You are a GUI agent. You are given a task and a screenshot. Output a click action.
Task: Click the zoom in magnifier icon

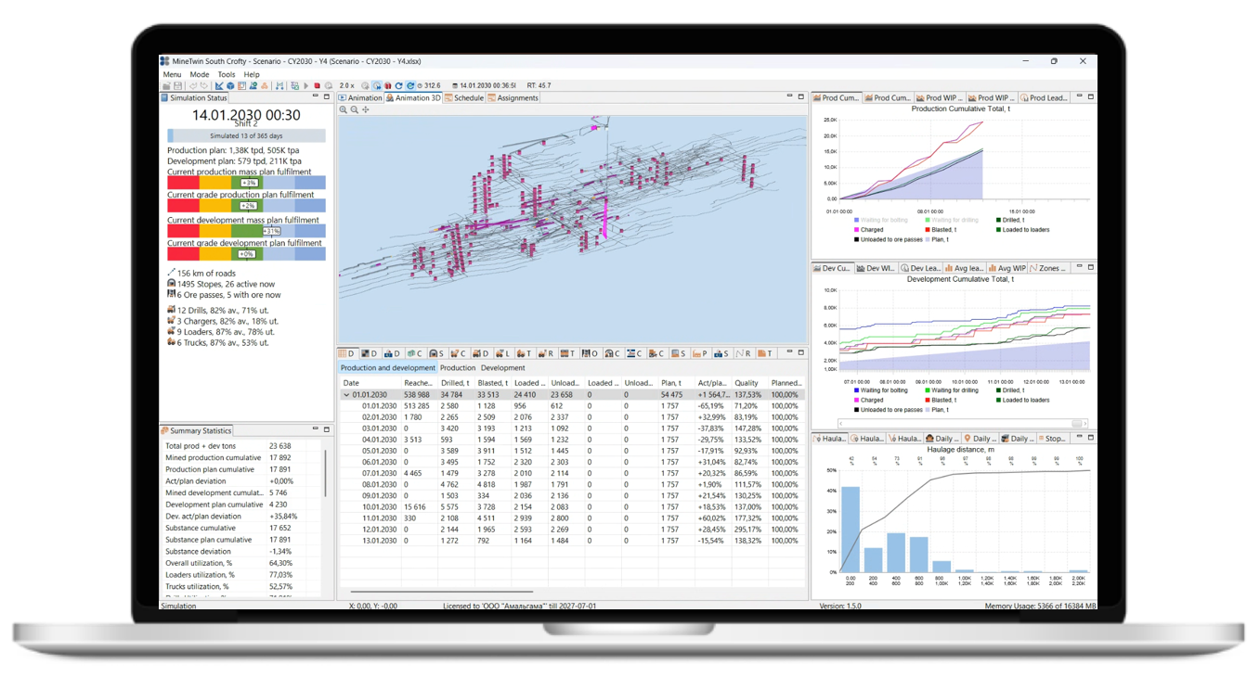(x=344, y=109)
